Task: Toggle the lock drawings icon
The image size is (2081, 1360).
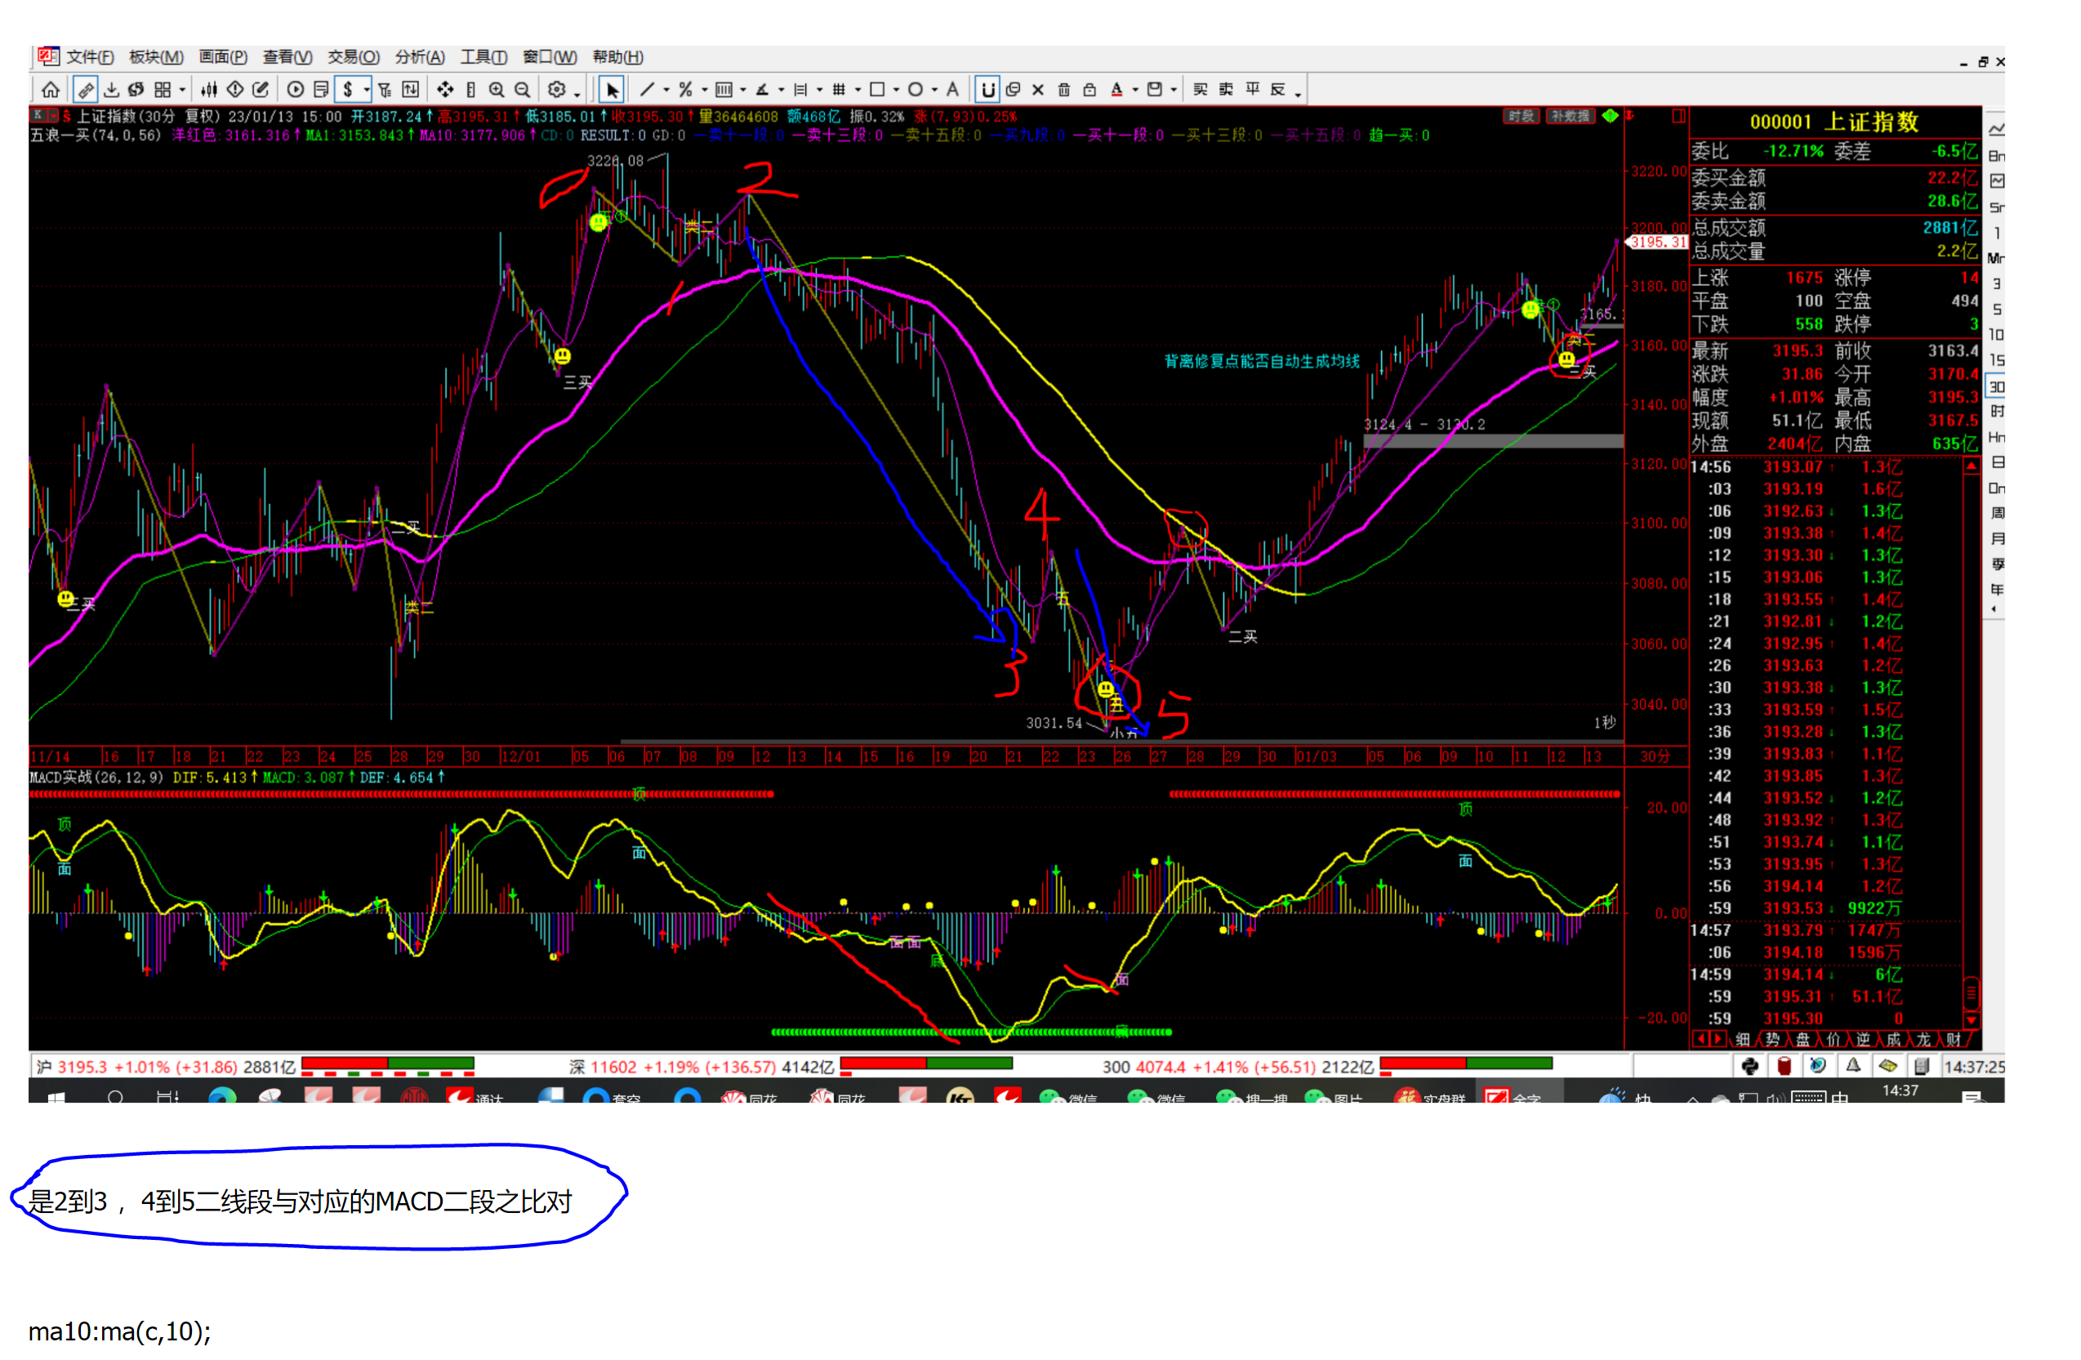Action: (1090, 89)
